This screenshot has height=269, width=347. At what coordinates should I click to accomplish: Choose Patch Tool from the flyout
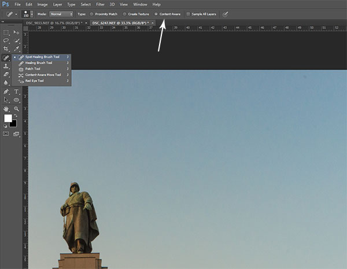(x=32, y=69)
